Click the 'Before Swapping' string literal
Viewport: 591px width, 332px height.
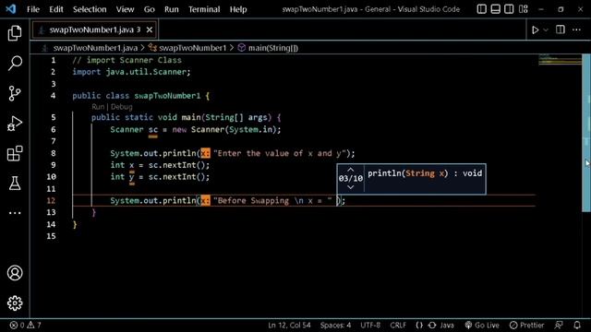coord(273,201)
